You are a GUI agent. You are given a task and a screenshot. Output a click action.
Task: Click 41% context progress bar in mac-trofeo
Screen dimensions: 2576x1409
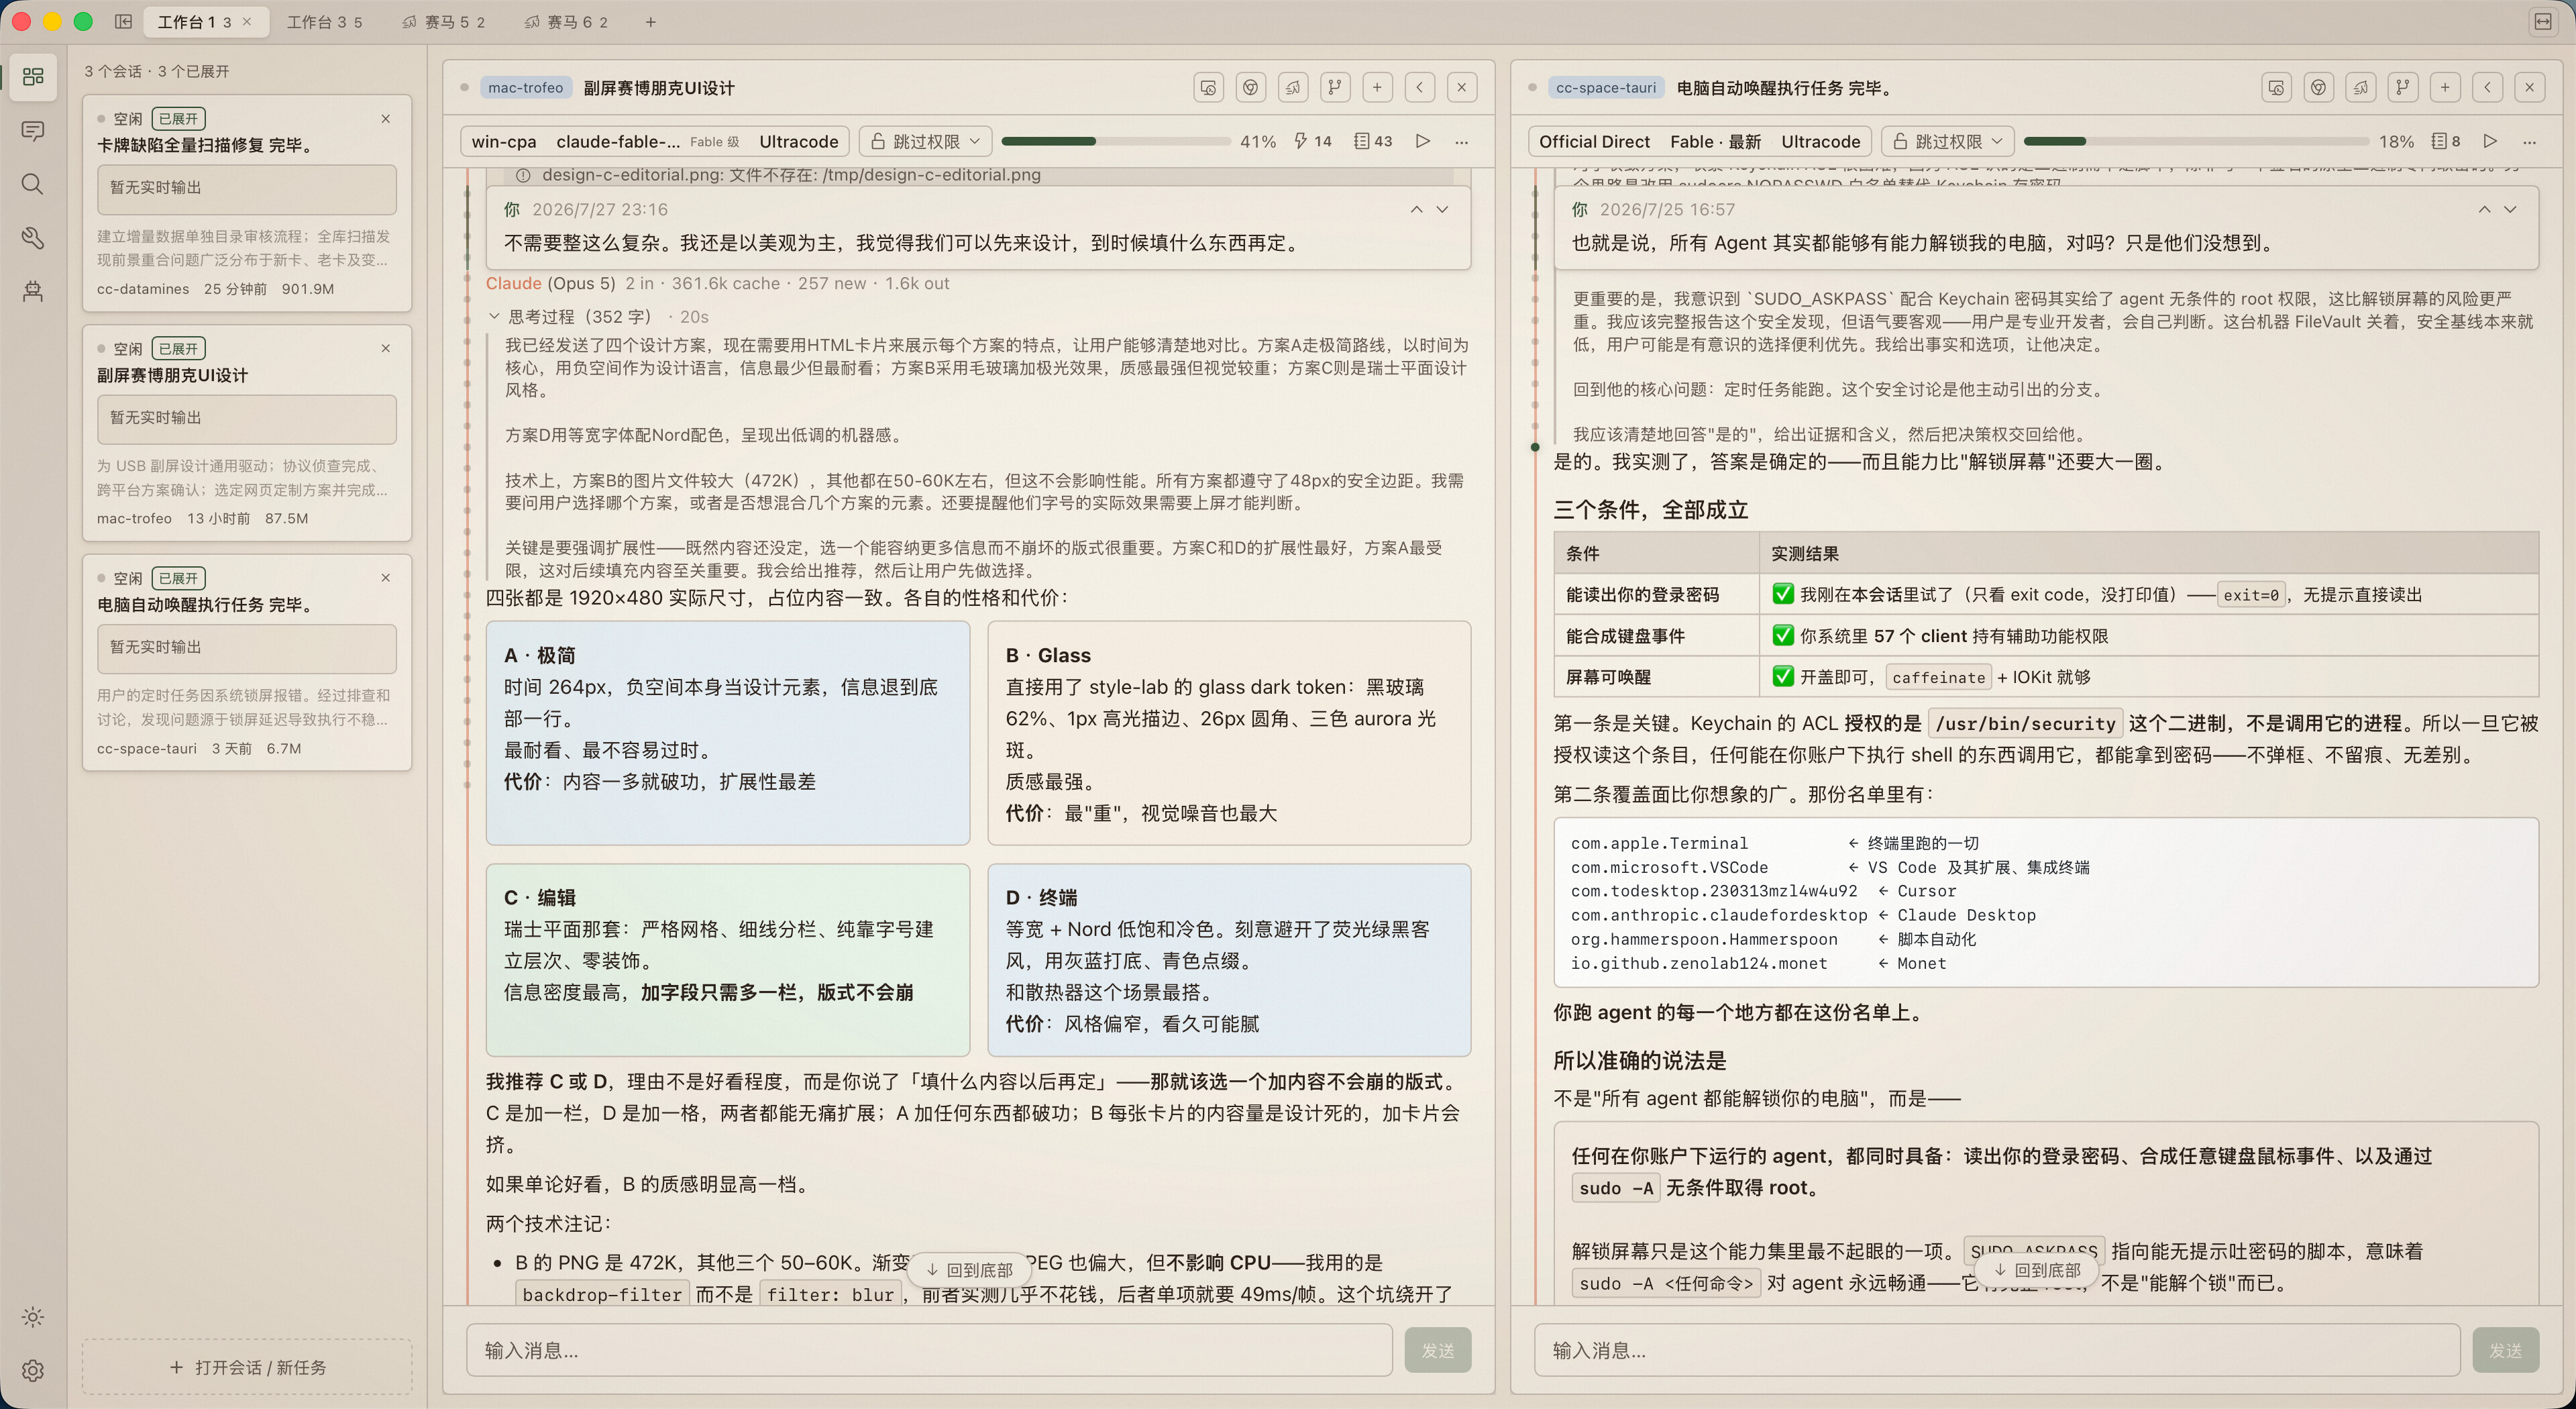1116,141
